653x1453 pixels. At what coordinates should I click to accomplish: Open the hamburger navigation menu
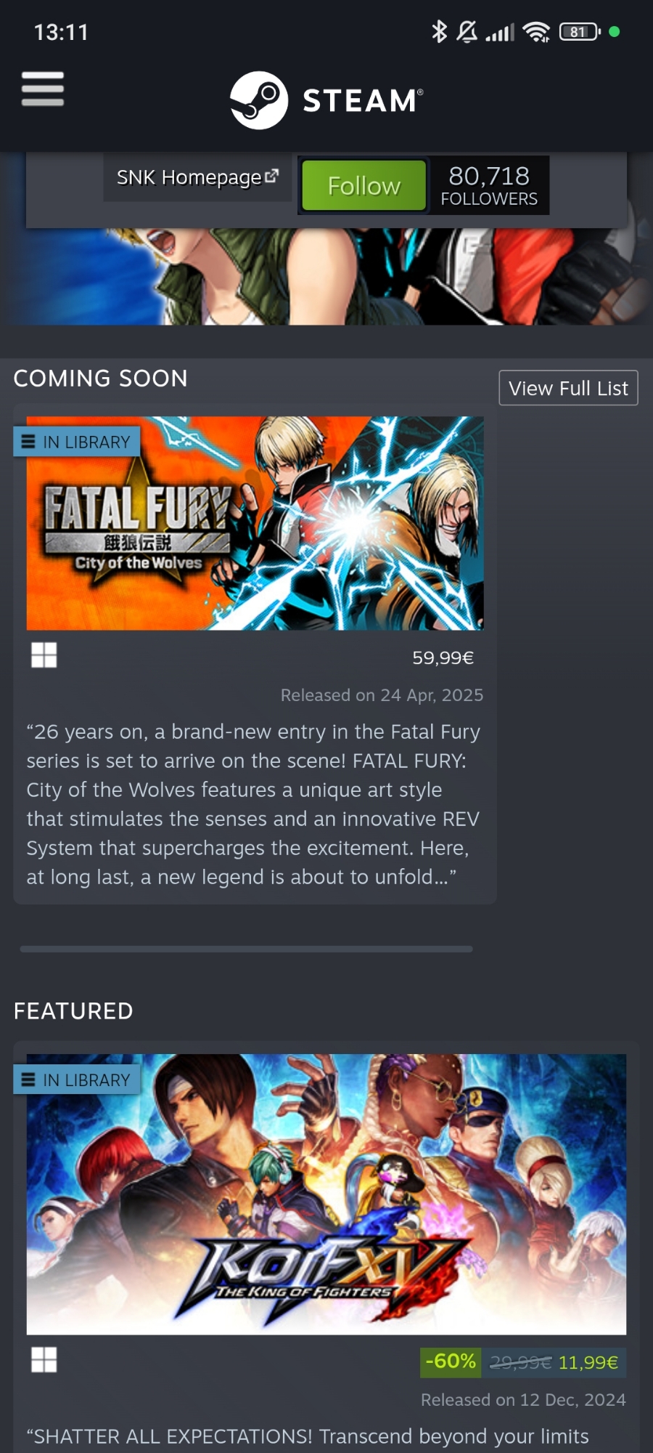[x=43, y=89]
